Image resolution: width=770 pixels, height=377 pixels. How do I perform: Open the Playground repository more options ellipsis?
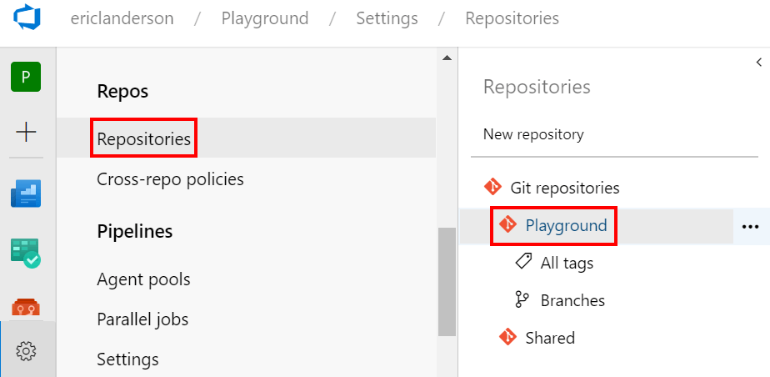point(750,227)
